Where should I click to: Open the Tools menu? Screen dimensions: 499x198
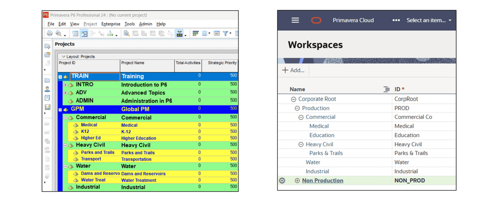coord(130,24)
